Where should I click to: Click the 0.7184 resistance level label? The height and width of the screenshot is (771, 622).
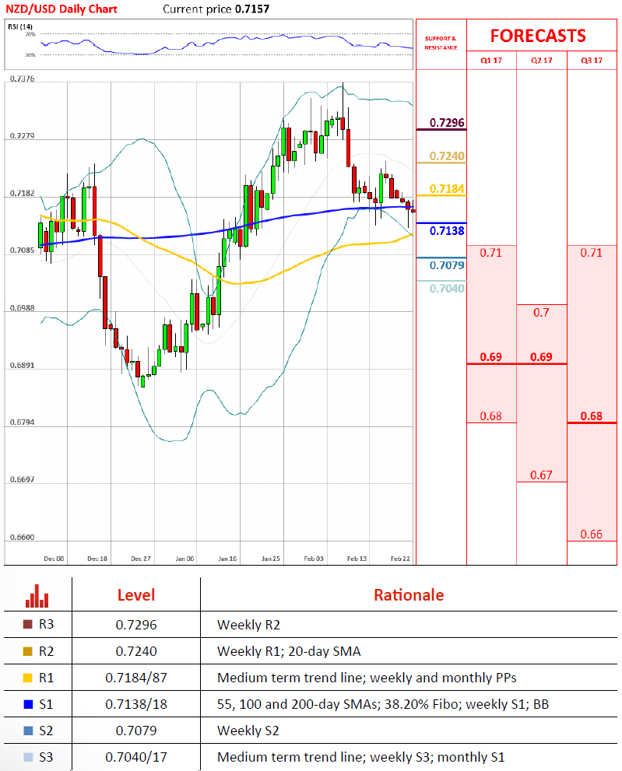[447, 189]
